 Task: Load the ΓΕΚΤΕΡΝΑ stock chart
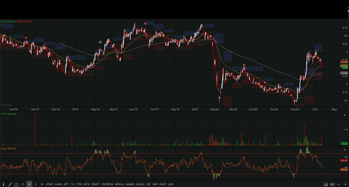[x=107, y=184]
